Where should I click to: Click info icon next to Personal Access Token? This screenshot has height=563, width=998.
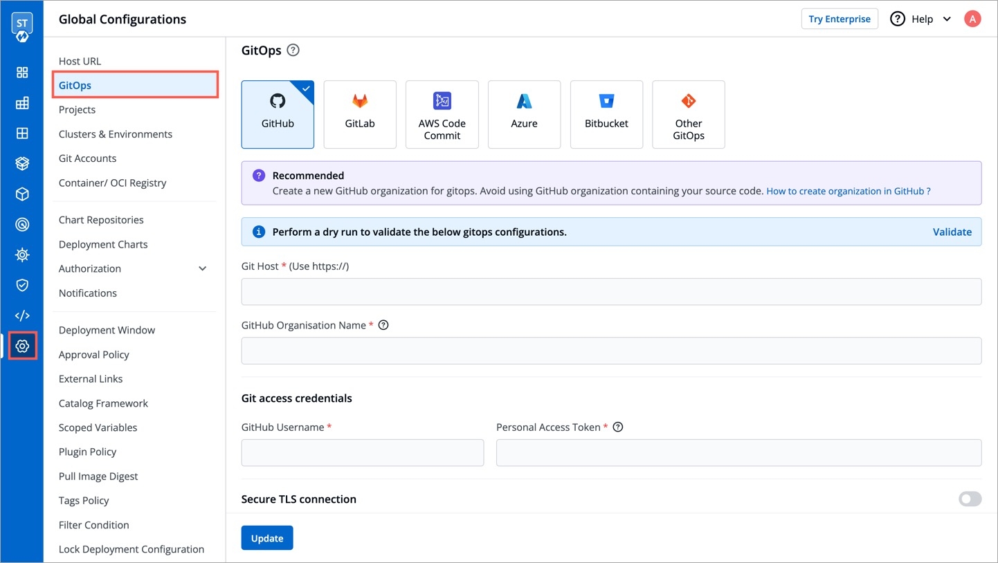pyautogui.click(x=618, y=427)
